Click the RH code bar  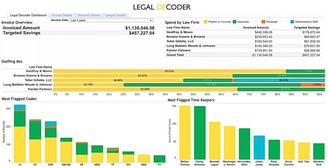coord(128,157)
